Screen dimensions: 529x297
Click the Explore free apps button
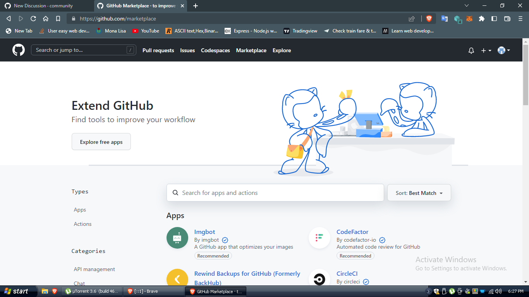pos(101,142)
